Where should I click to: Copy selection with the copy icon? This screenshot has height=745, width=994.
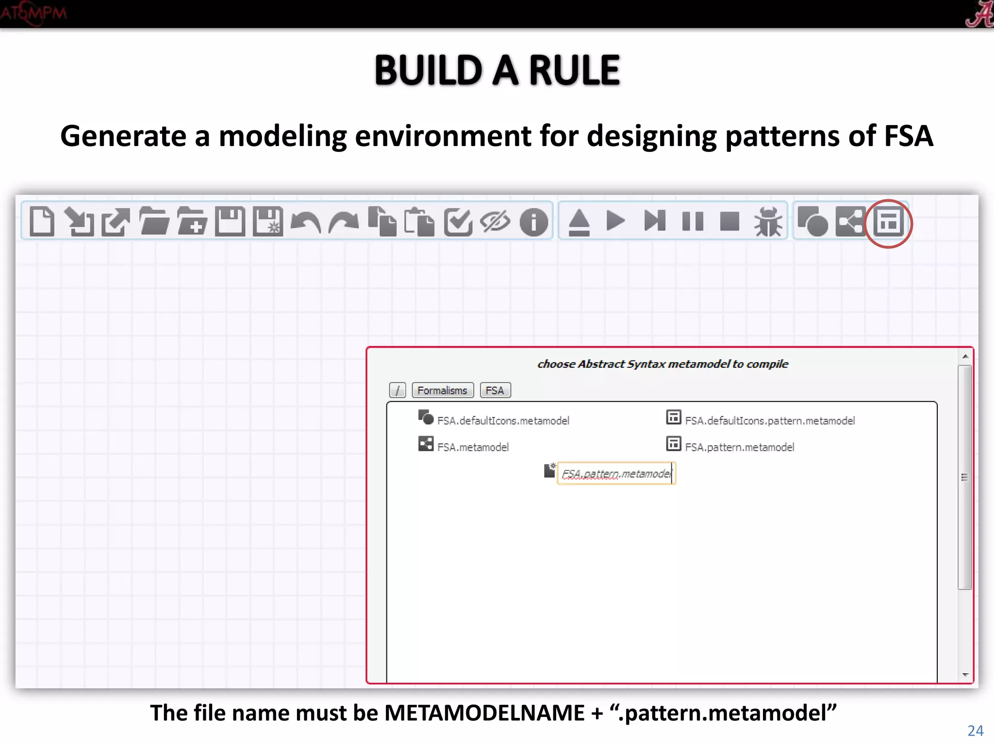coord(382,222)
